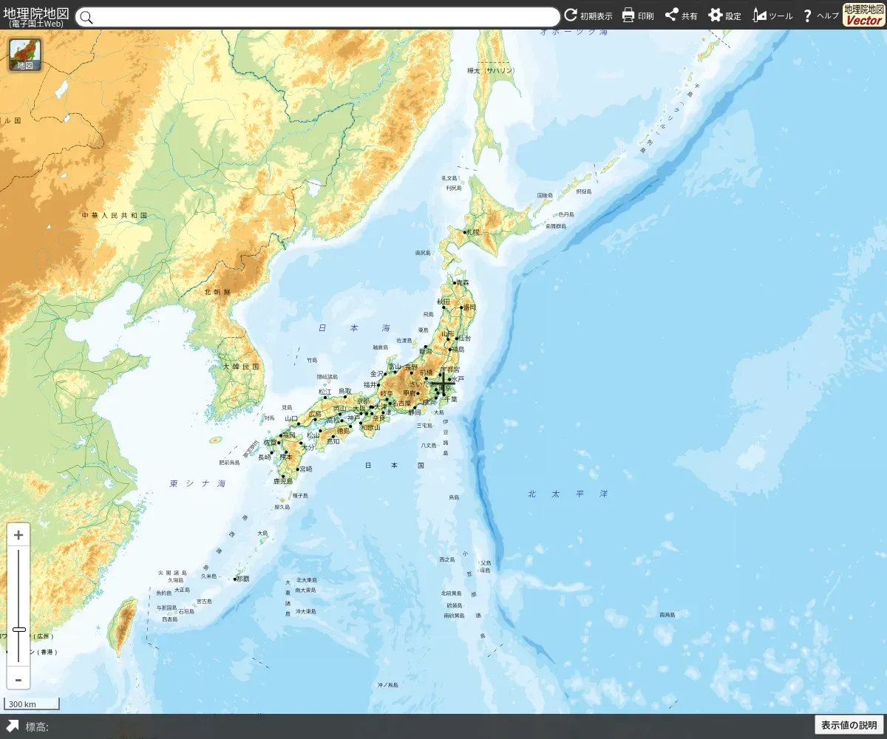Click the 久米島 island label
Viewport: 887px width, 739px height.
point(209,576)
